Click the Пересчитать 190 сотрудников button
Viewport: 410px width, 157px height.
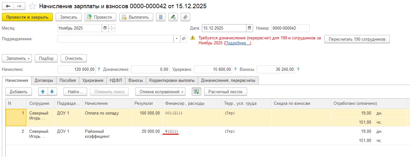tap(357, 39)
